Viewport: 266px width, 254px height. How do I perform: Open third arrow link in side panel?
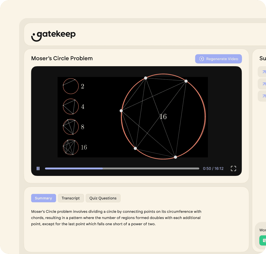[x=262, y=96]
